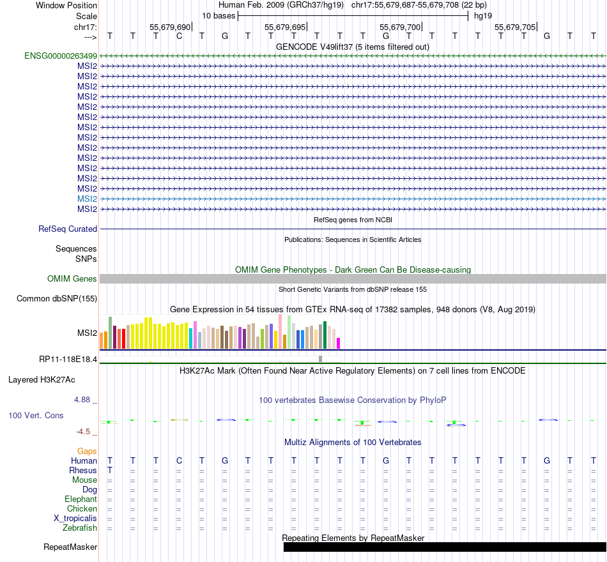Click the -4.5 lower axis value
Image resolution: width=607 pixels, height=562 pixels.
pyautogui.click(x=83, y=432)
